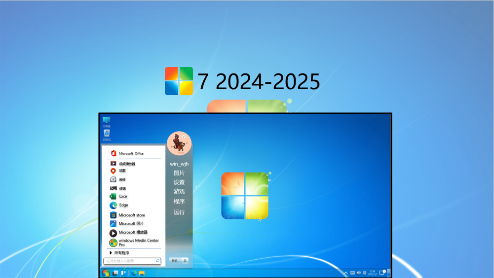
Task: Launch windows Medin Center Pro
Action: tap(134, 243)
